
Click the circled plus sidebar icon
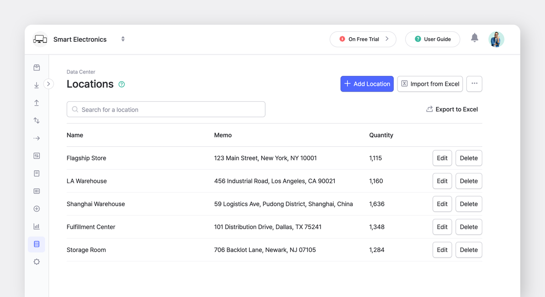click(x=36, y=208)
